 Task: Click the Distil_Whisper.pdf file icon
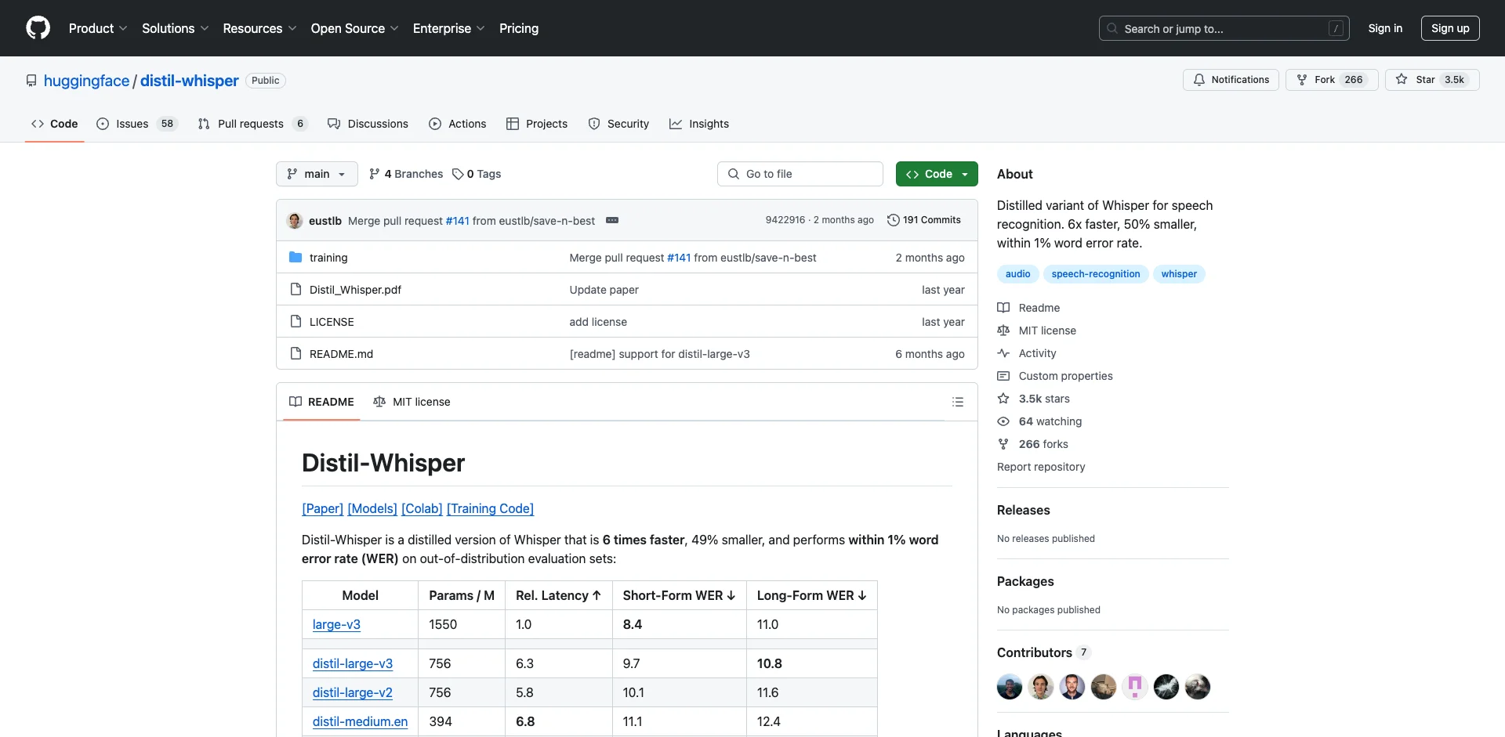click(296, 289)
